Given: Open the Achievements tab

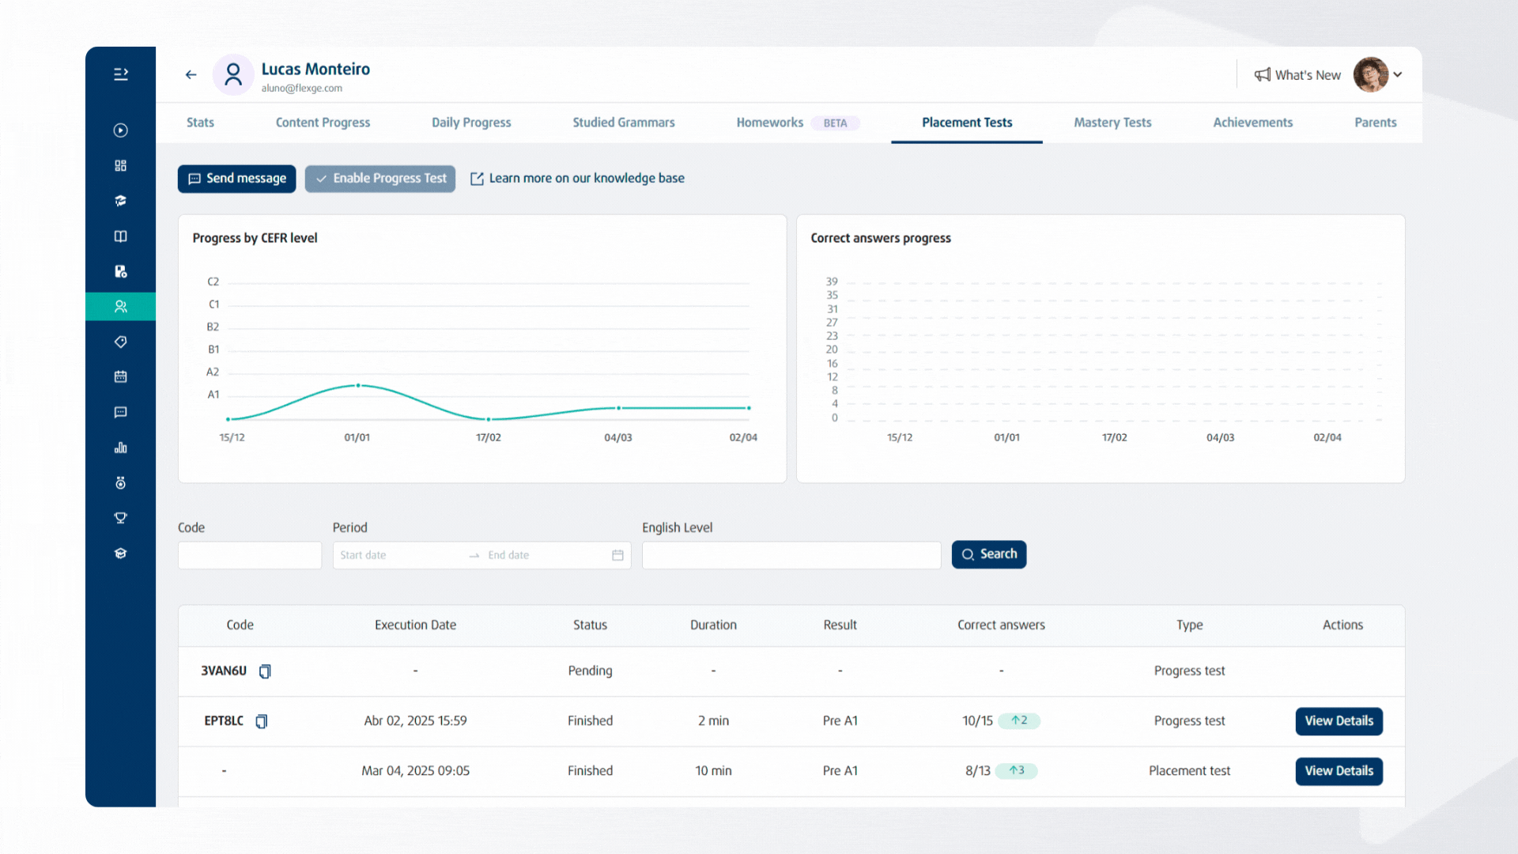Looking at the screenshot, I should tap(1253, 123).
